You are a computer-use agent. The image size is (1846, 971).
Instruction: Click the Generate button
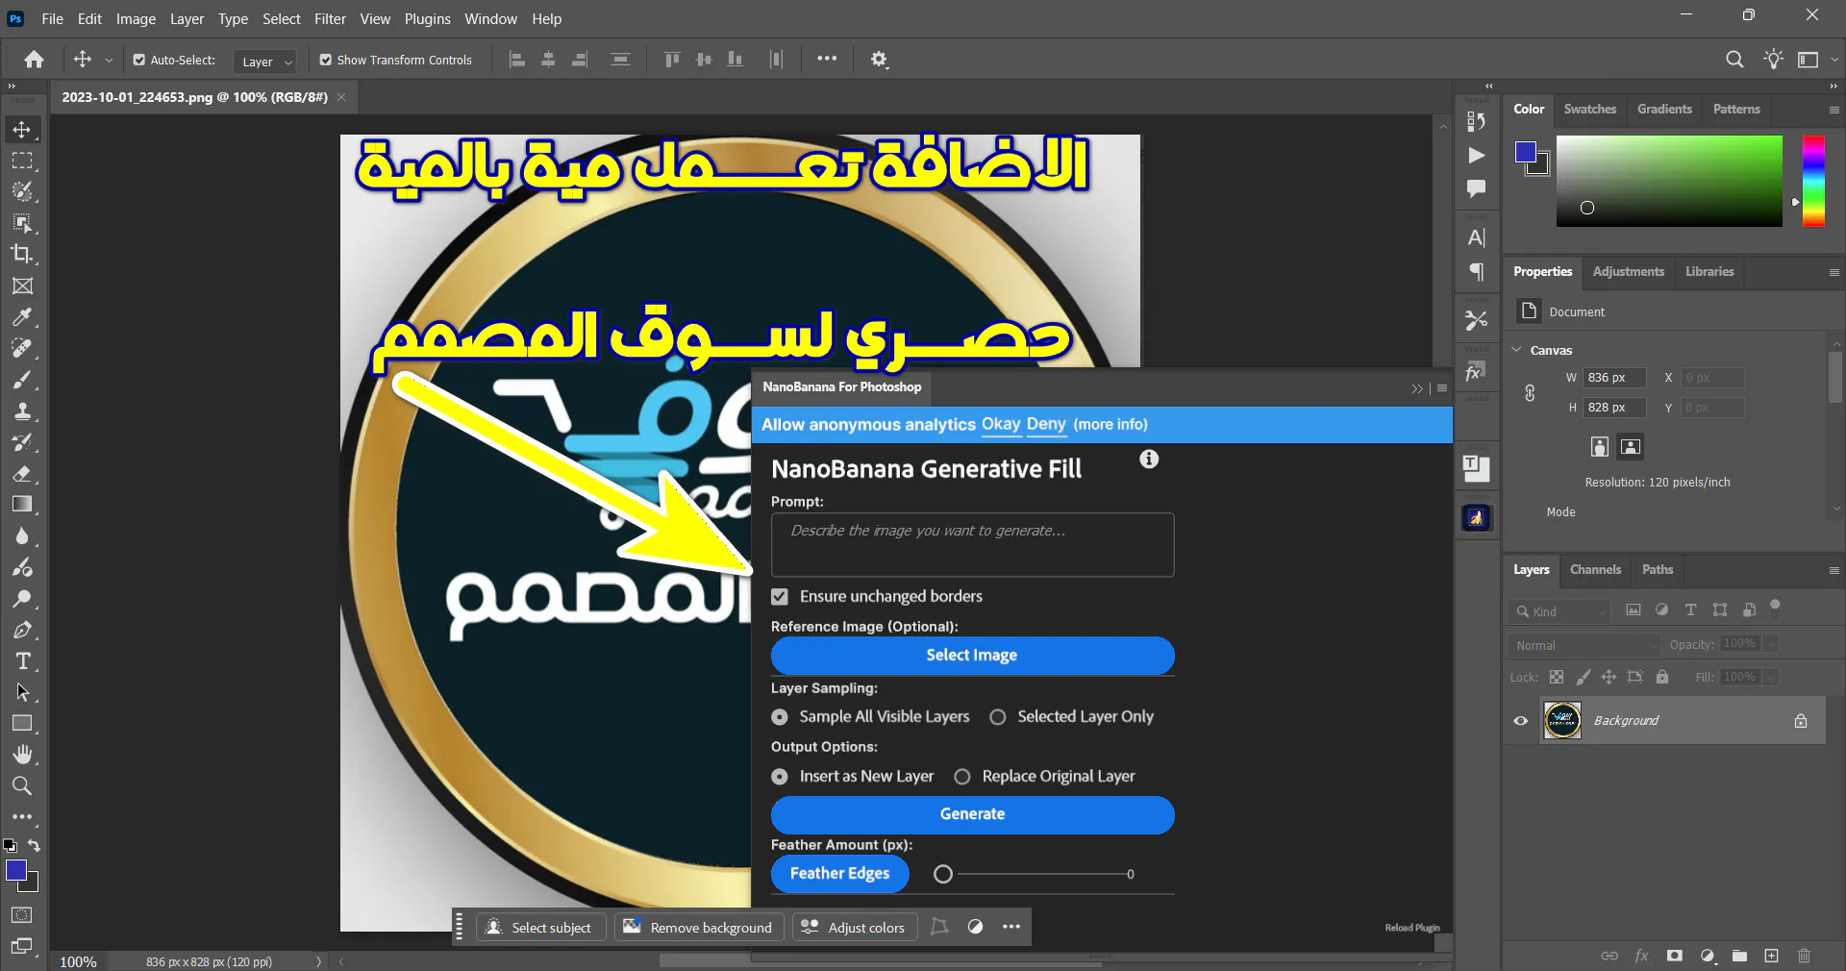(x=972, y=814)
